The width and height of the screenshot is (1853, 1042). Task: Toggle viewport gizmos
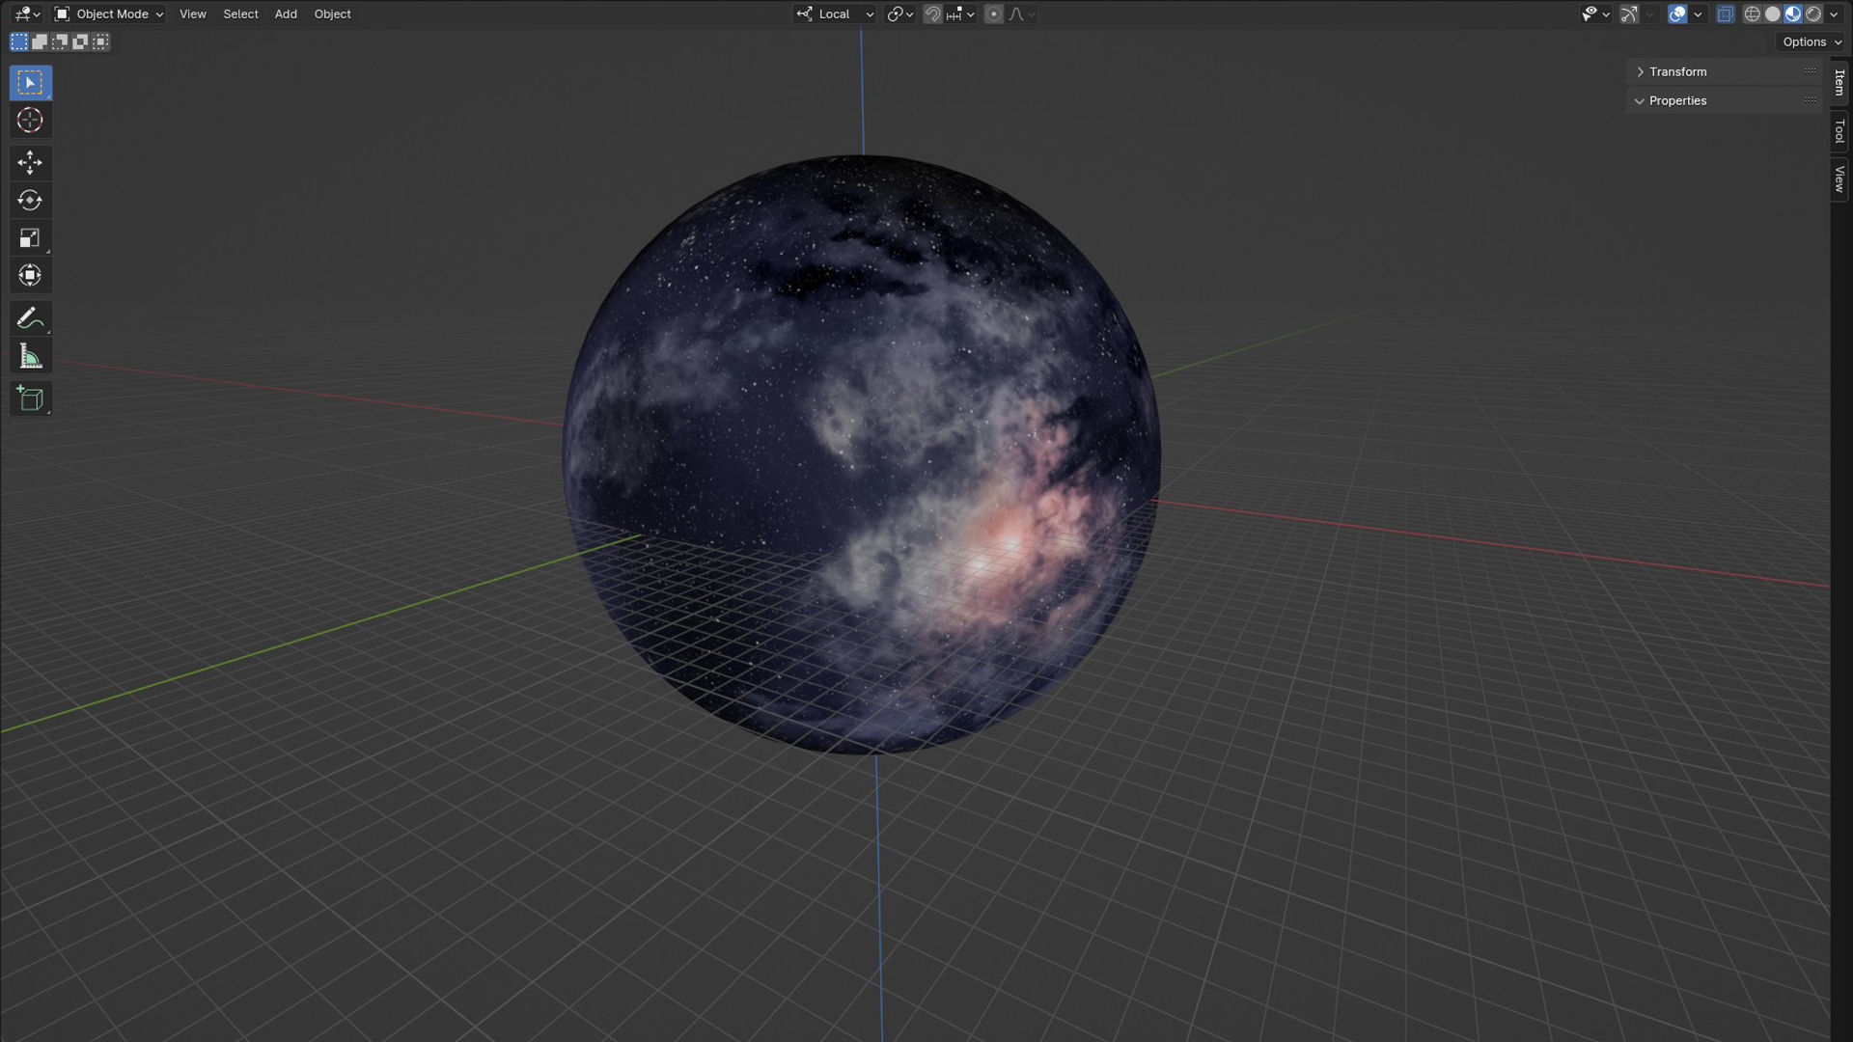(1629, 14)
